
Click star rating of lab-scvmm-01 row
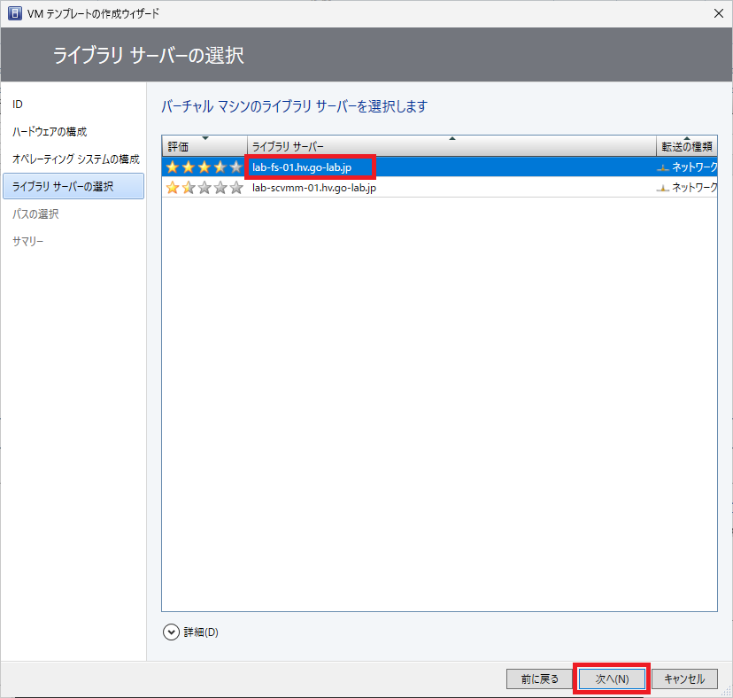pyautogui.click(x=204, y=188)
